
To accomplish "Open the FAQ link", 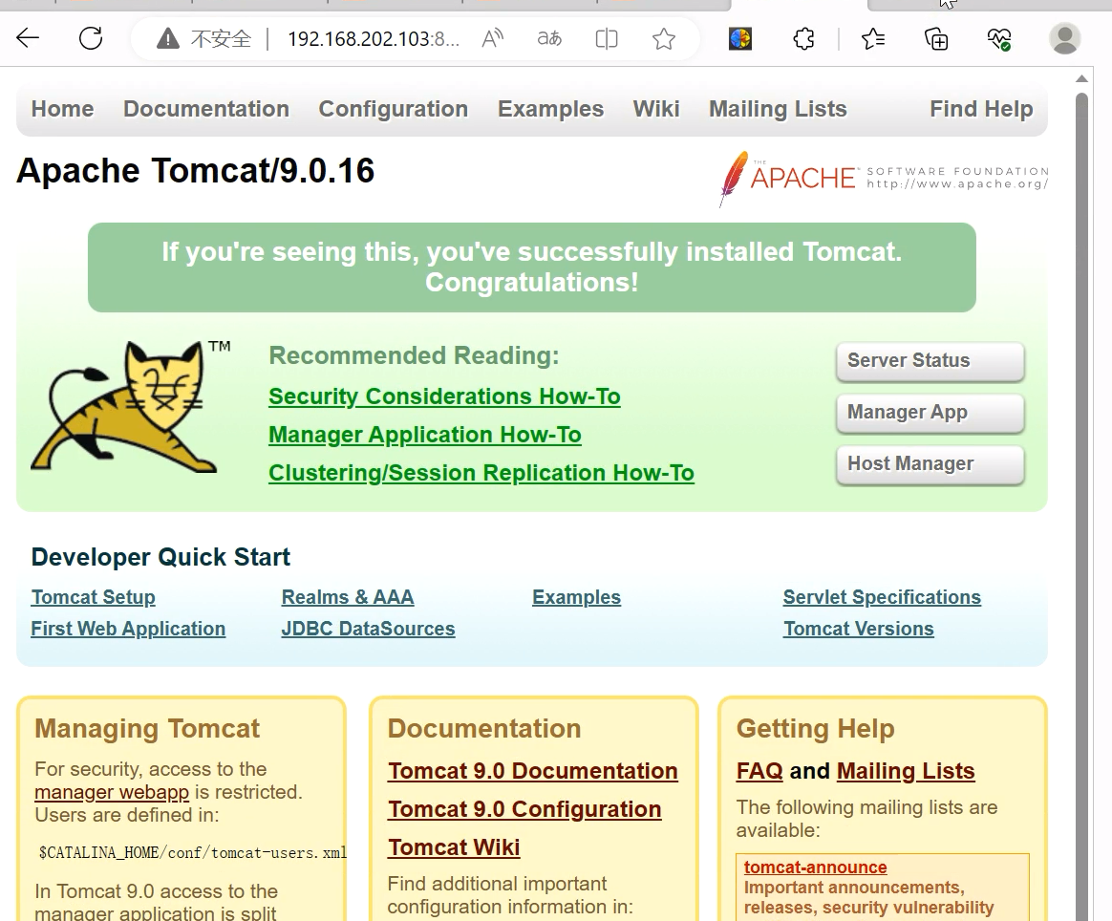I will tap(759, 771).
